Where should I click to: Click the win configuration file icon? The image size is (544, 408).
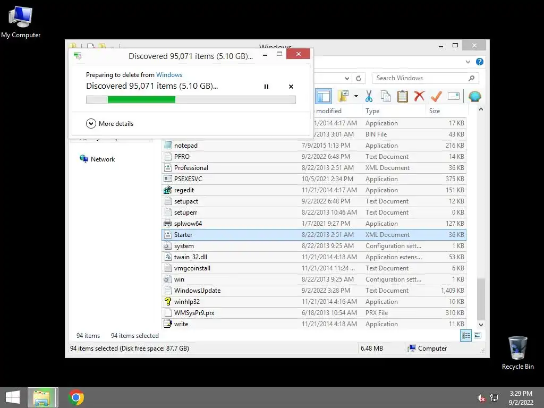[x=168, y=279]
